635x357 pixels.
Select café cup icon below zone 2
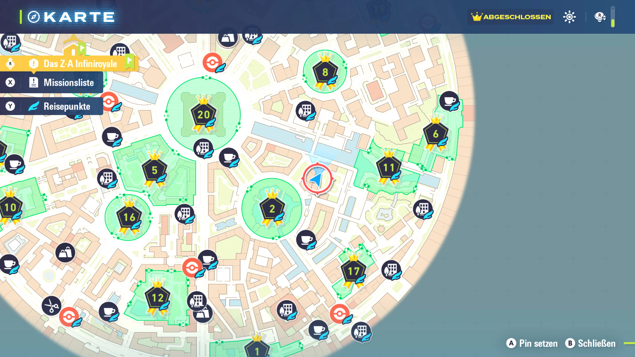pos(306,240)
